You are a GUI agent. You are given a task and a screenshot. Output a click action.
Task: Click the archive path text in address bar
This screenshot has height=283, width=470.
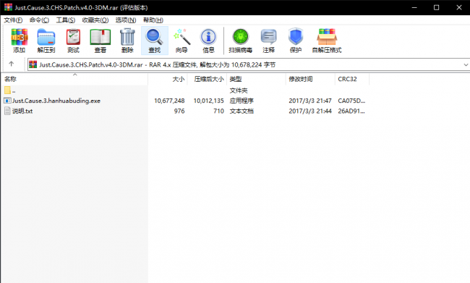point(158,65)
